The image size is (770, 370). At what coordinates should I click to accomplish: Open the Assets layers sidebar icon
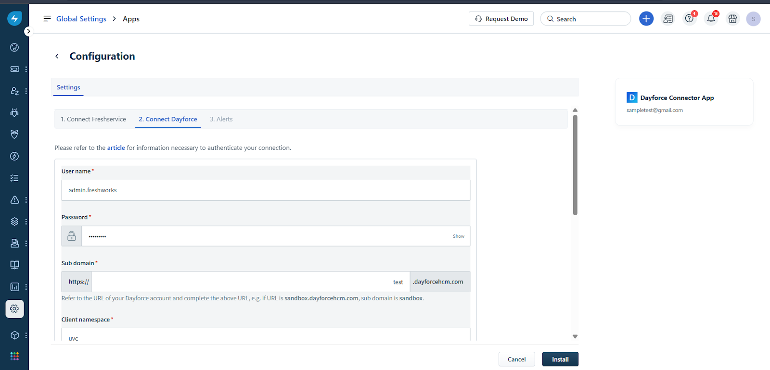click(x=14, y=222)
